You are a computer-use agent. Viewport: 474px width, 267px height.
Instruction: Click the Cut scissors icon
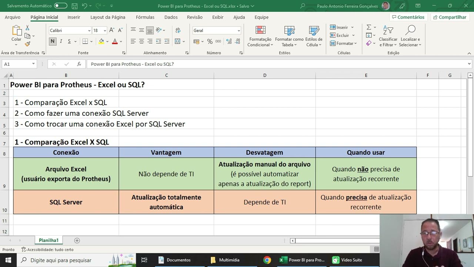pos(27,28)
